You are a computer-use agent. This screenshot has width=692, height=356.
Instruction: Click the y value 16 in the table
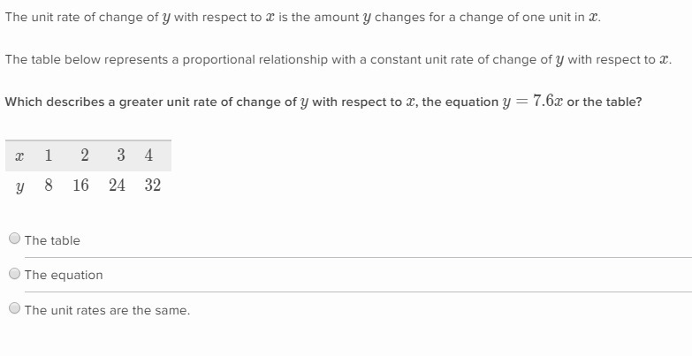coord(80,185)
